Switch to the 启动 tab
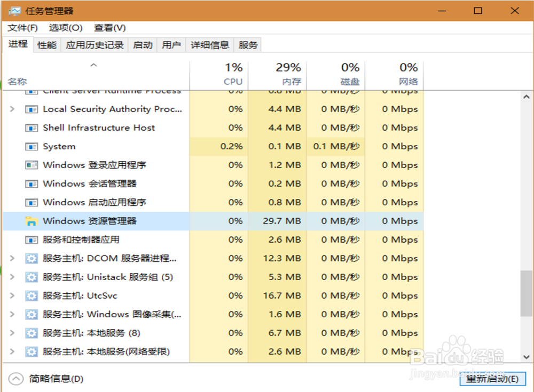 click(x=143, y=45)
